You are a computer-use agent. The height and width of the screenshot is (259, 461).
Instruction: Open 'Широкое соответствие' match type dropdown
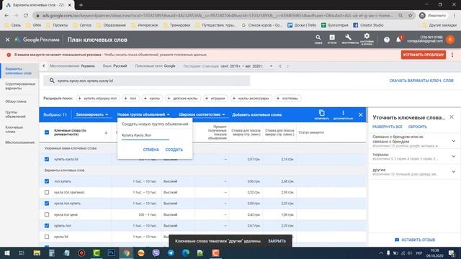(202, 114)
